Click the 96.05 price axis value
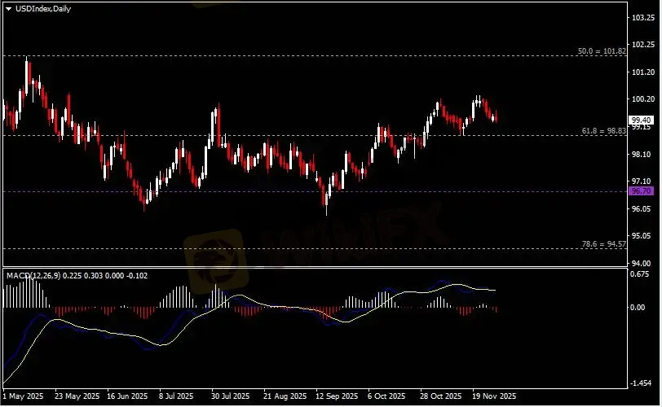This screenshot has width=662, height=407. point(643,209)
